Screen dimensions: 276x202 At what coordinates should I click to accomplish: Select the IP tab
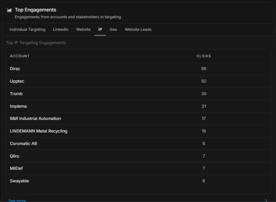(100, 30)
